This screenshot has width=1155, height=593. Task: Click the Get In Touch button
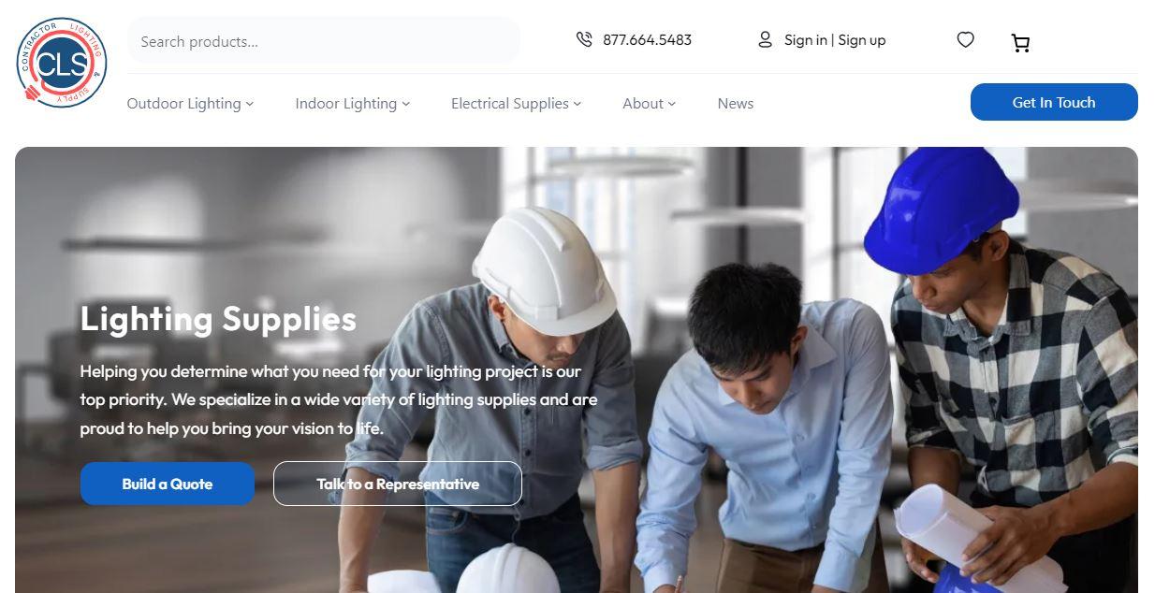[x=1054, y=102]
